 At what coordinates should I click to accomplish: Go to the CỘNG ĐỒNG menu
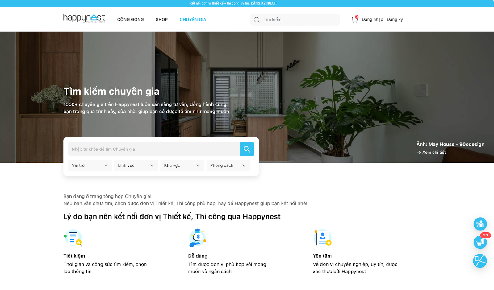(x=131, y=20)
